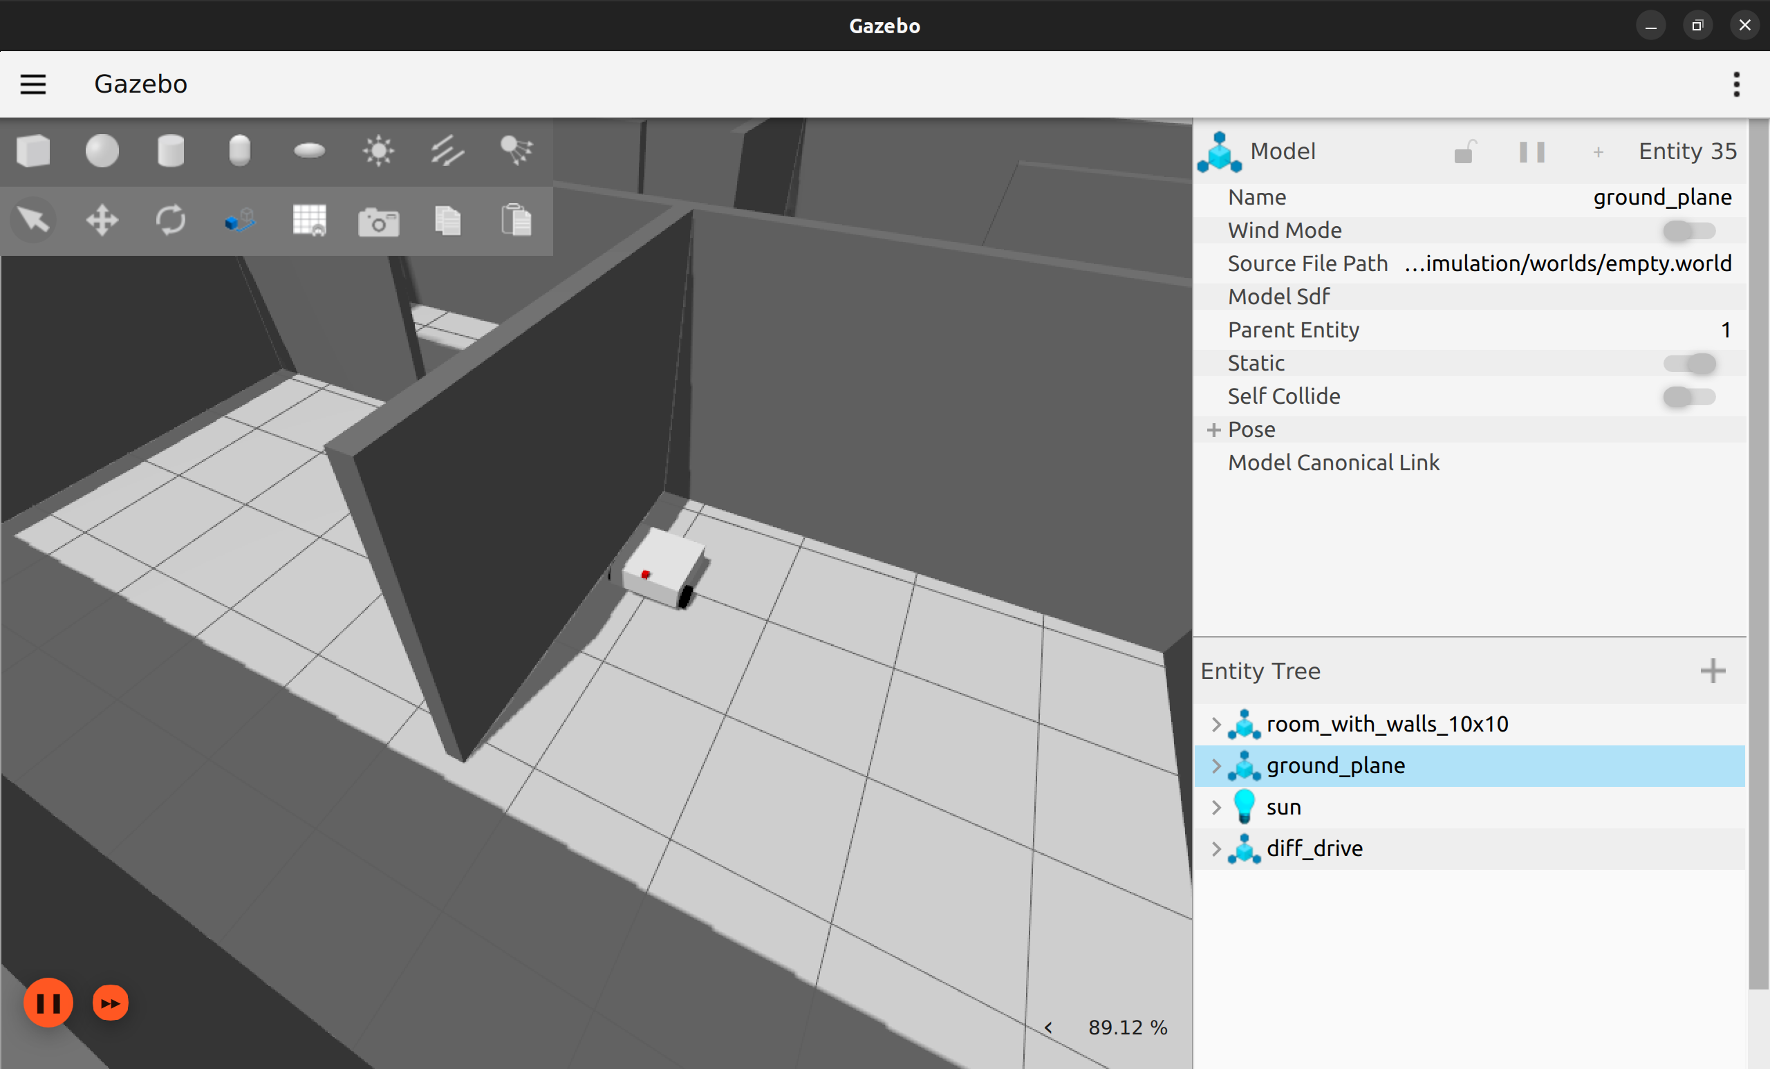This screenshot has width=1770, height=1069.
Task: Toggle the Static switch
Action: [x=1689, y=364]
